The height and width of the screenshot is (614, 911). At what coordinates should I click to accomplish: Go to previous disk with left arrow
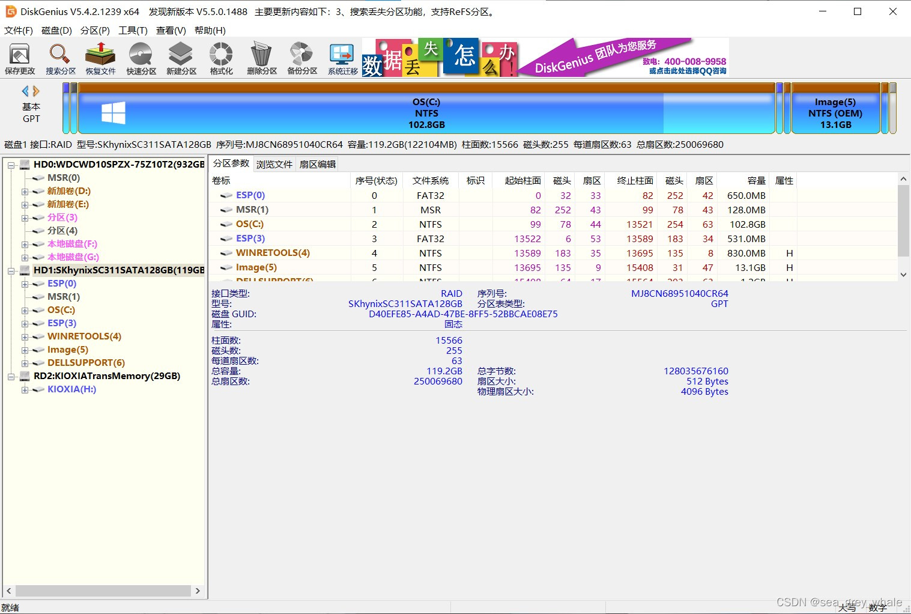pos(25,91)
